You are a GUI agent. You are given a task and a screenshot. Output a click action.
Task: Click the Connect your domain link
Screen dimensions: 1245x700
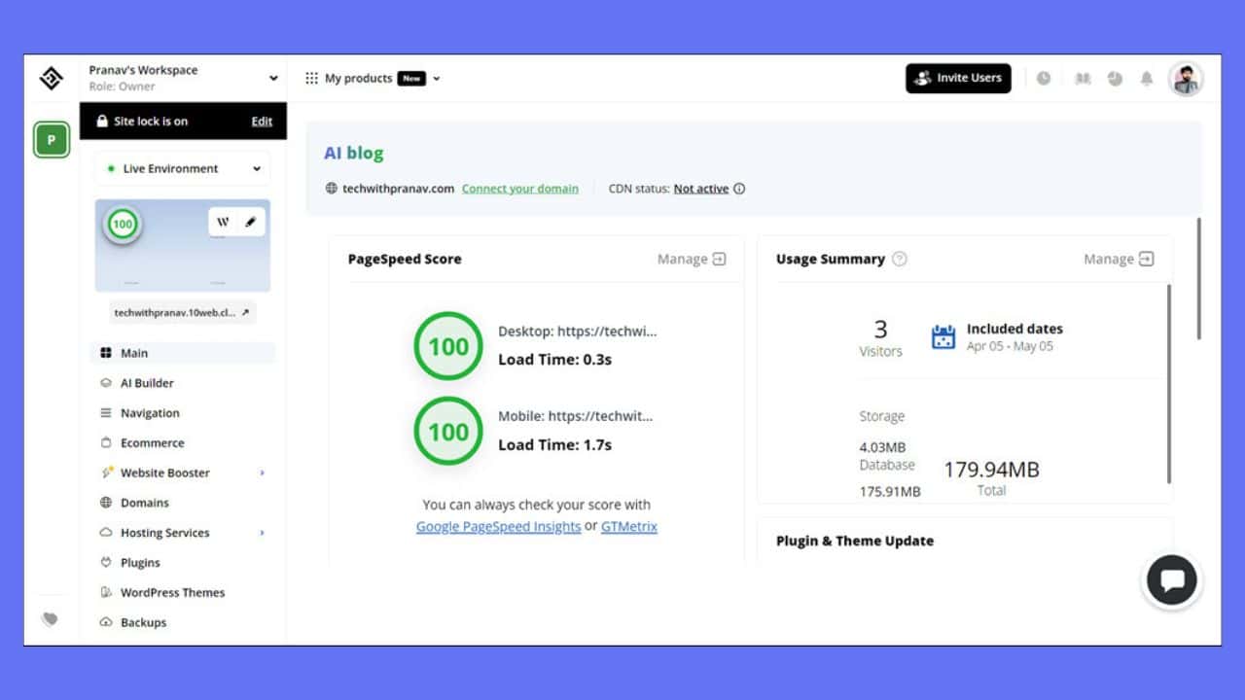click(520, 189)
